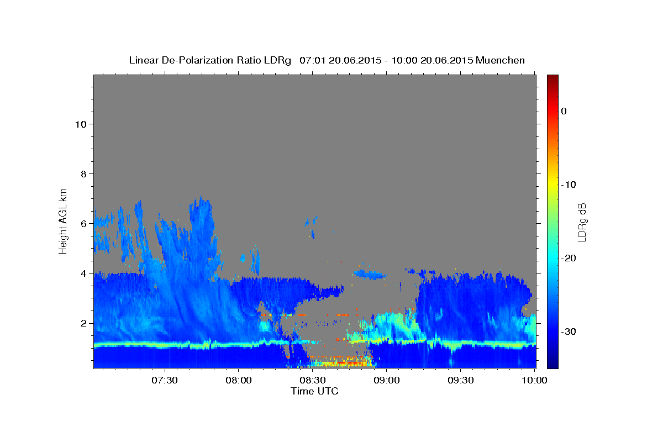Click the plot title "Linear De-Polarization Ratio LDRg"
Viewport: 663px width, 442px height.
209,60
